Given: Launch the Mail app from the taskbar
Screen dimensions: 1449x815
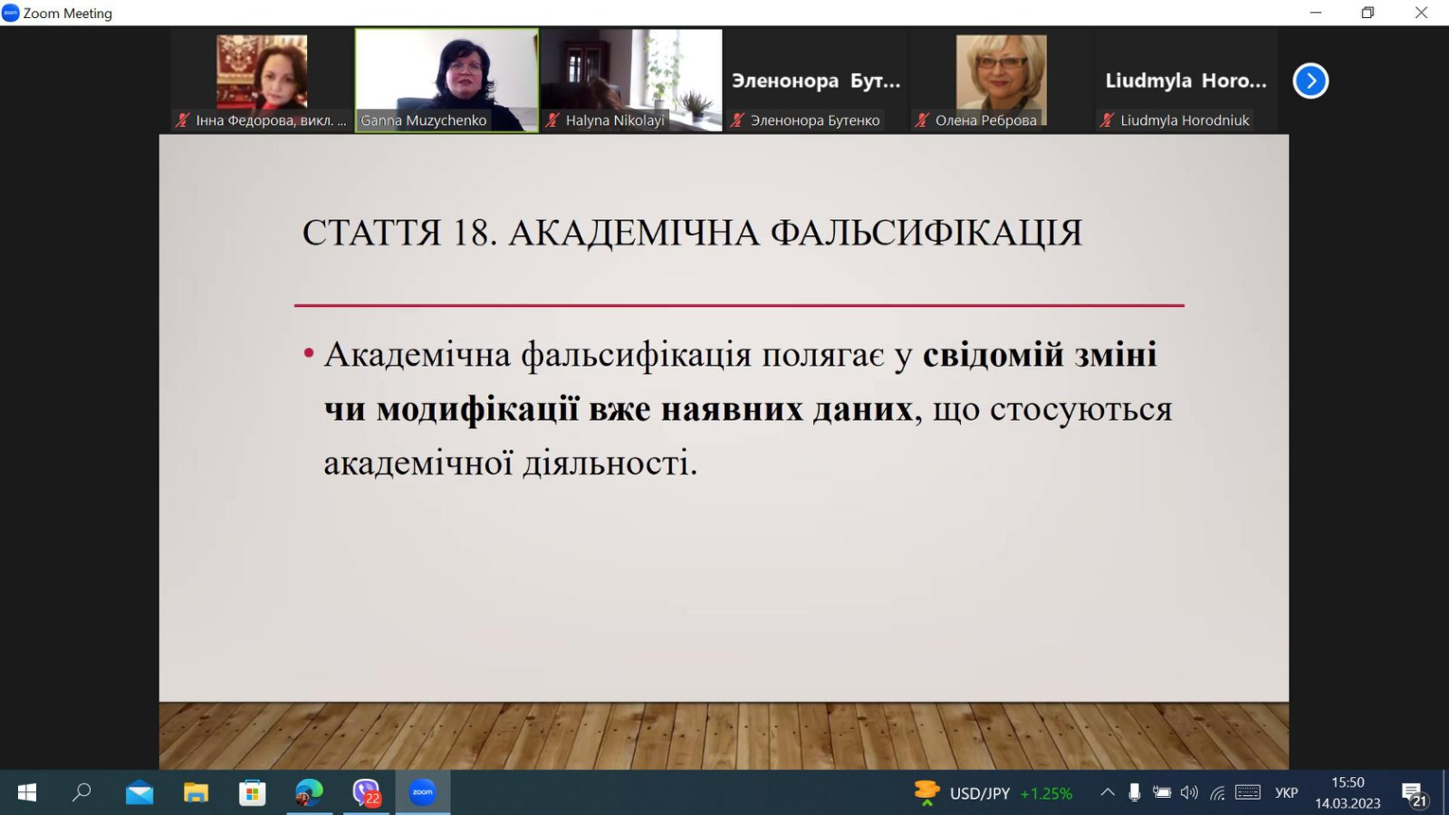Looking at the screenshot, I should point(139,793).
